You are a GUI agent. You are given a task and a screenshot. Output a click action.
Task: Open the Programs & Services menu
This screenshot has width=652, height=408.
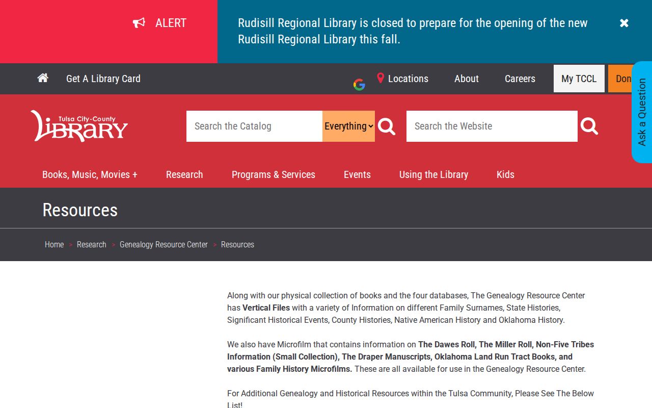274,174
